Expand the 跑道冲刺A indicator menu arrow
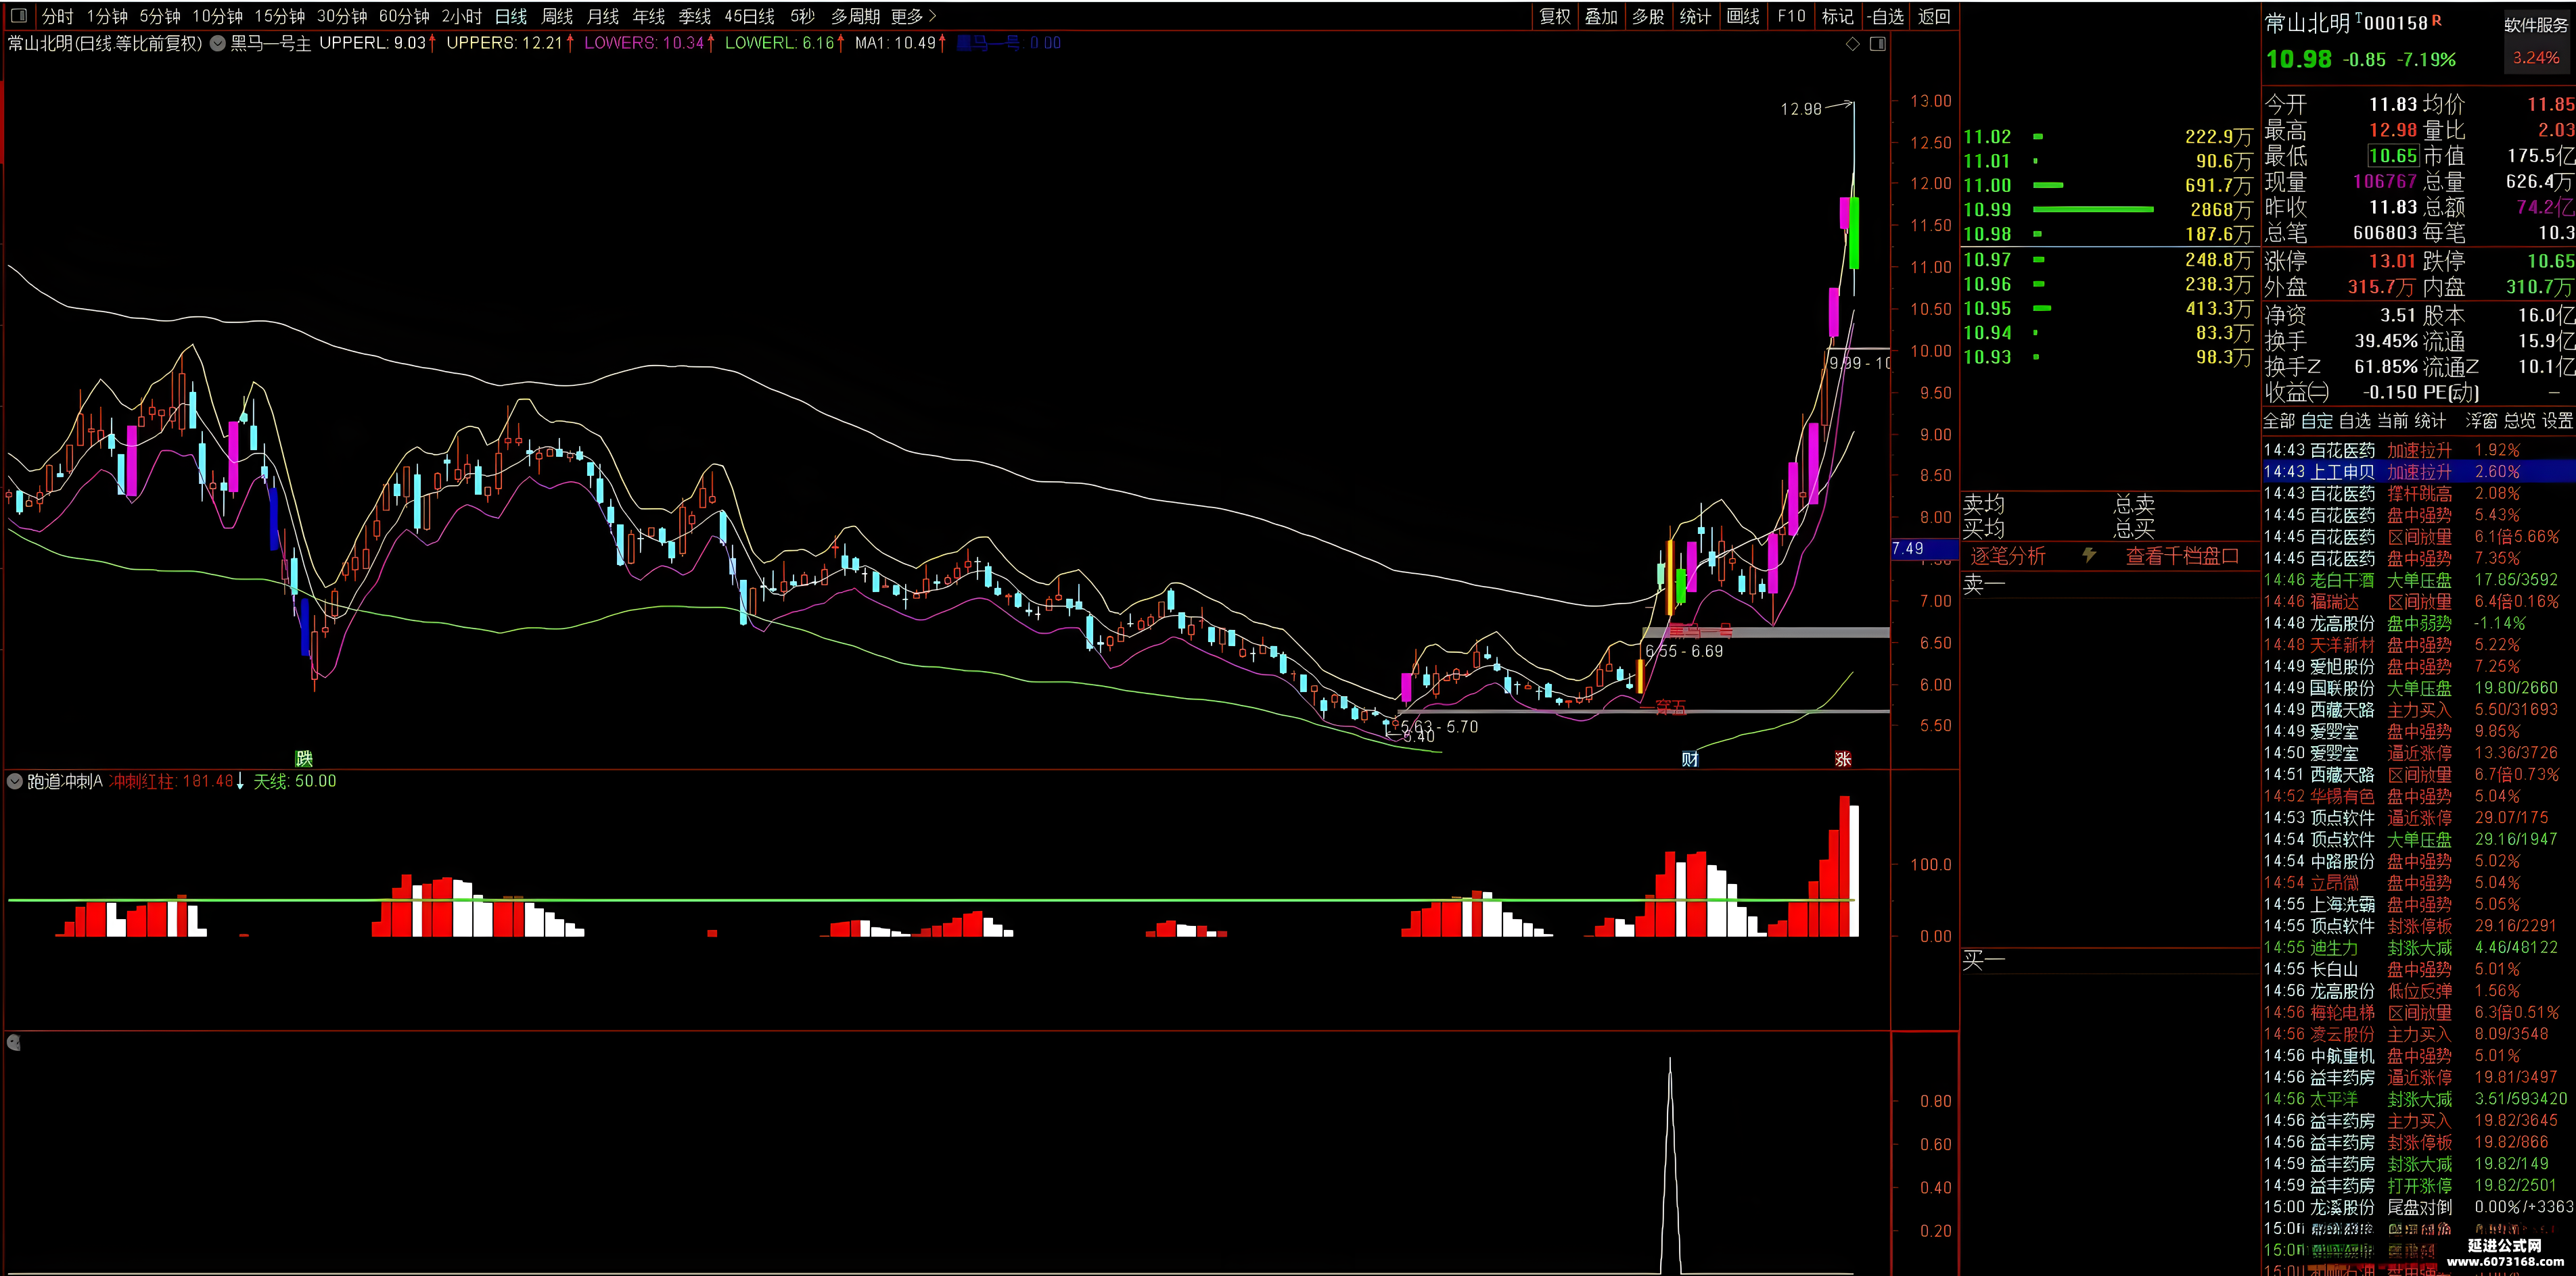Image resolution: width=2576 pixels, height=1276 pixels. [x=15, y=781]
